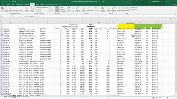Image resolution: width=177 pixels, height=99 pixels.
Task: Open Queries & Connections pane
Action: tap(41, 7)
